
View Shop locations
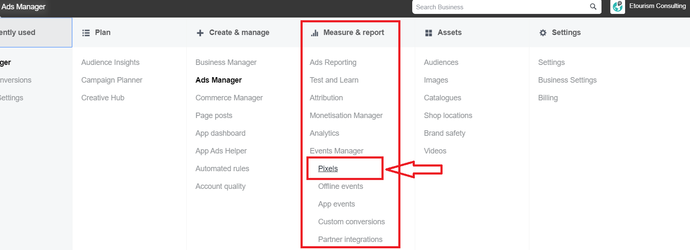tap(448, 116)
